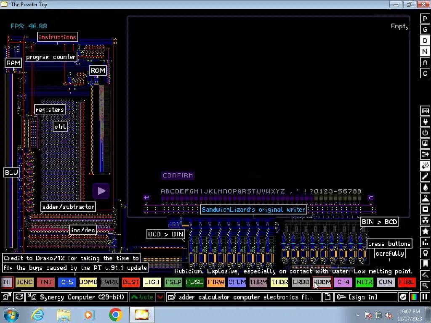Image resolution: width=431 pixels, height=323 pixels.
Task: Open the Powered Materials power icon
Action: coord(425,132)
